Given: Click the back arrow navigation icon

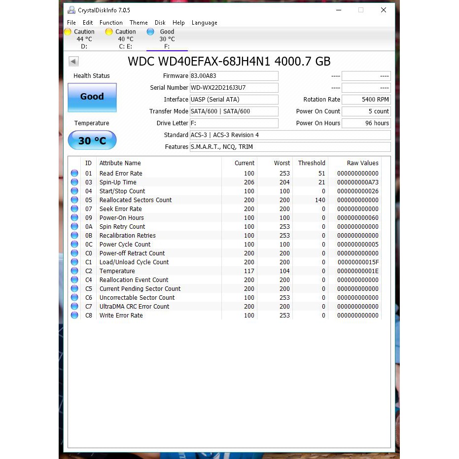Looking at the screenshot, I should (x=73, y=61).
